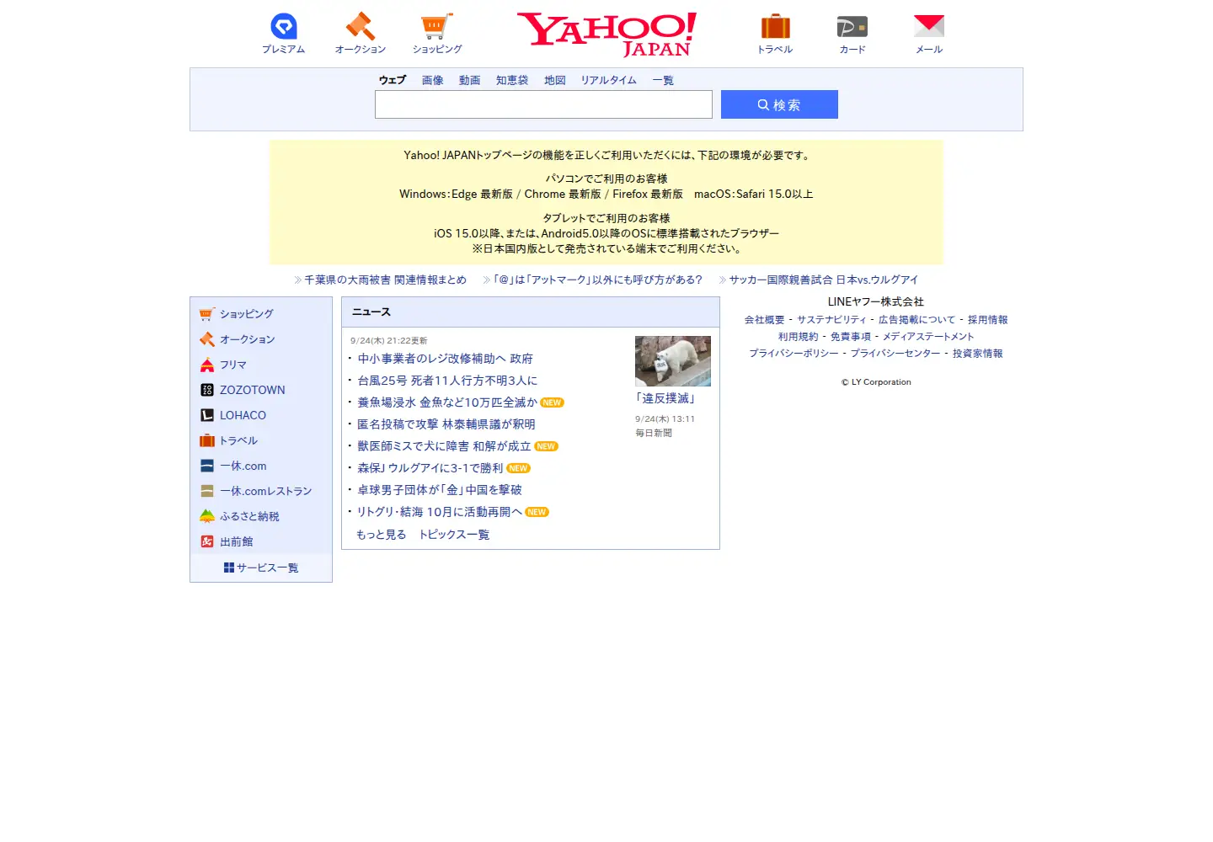Image resolution: width=1213 pixels, height=842 pixels.
Task: Click sidebar フリマ icon
Action: 207,365
